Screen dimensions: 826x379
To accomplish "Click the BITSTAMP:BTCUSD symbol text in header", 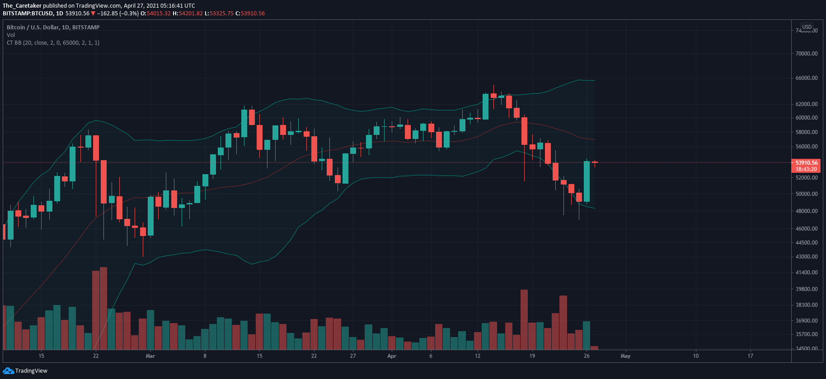I will click(28, 14).
